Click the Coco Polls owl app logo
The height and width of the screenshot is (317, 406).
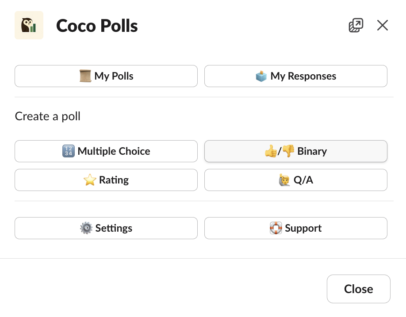[x=29, y=25]
